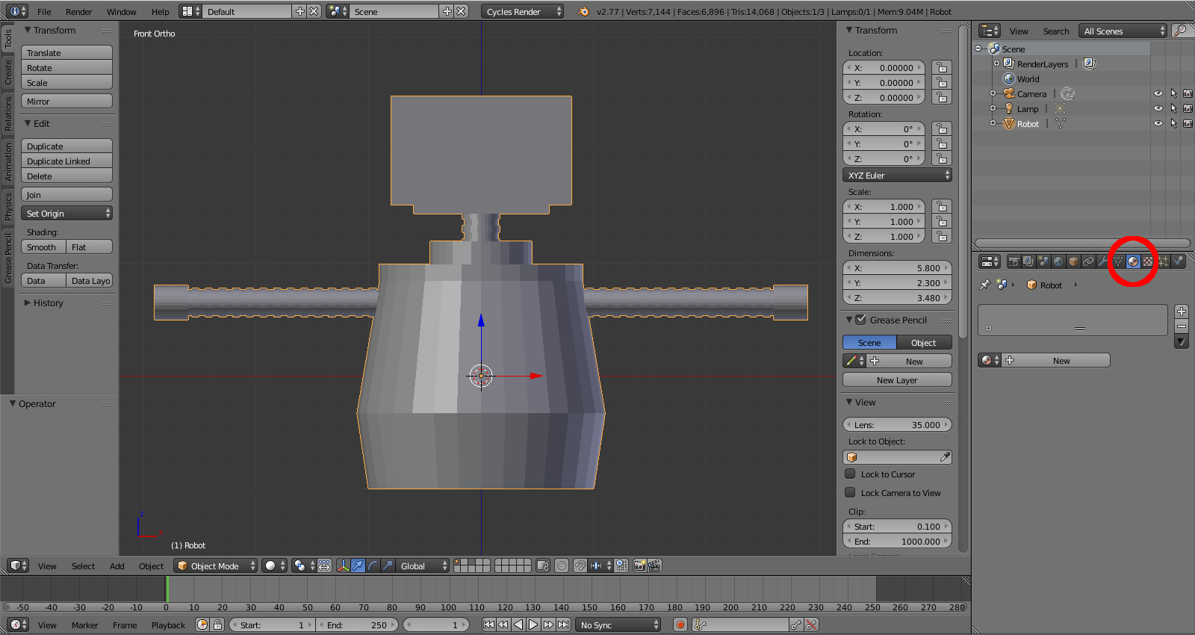
Task: Open the Set Origin dropdown
Action: click(66, 214)
